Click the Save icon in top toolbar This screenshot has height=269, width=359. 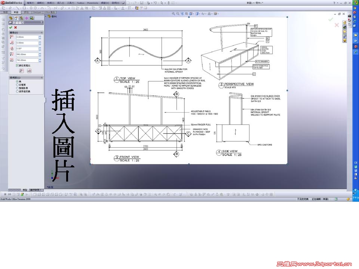point(142,3)
